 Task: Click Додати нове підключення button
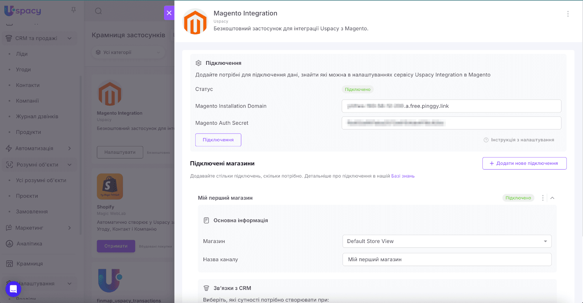(524, 163)
